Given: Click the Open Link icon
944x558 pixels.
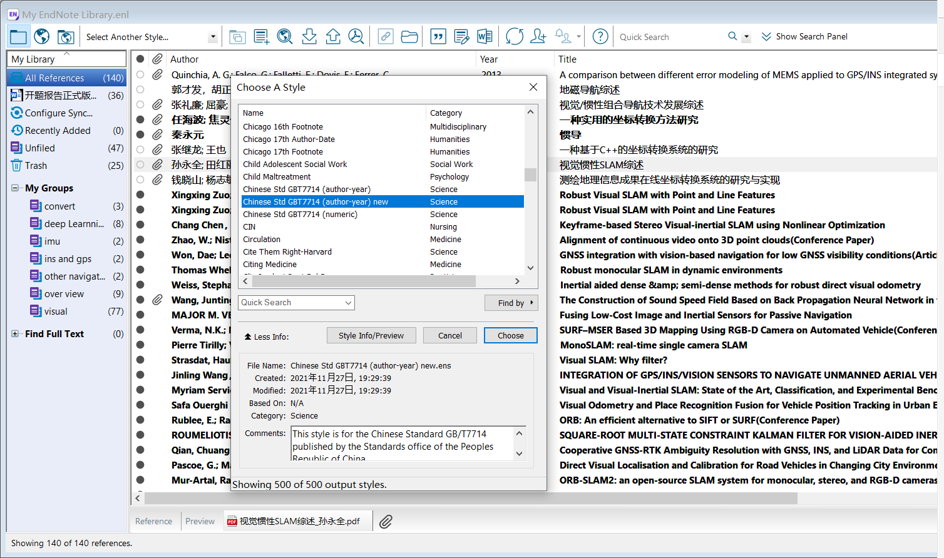Looking at the screenshot, I should coord(386,37).
